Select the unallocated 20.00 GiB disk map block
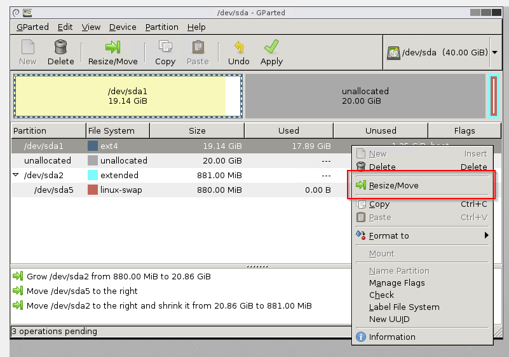 365,96
